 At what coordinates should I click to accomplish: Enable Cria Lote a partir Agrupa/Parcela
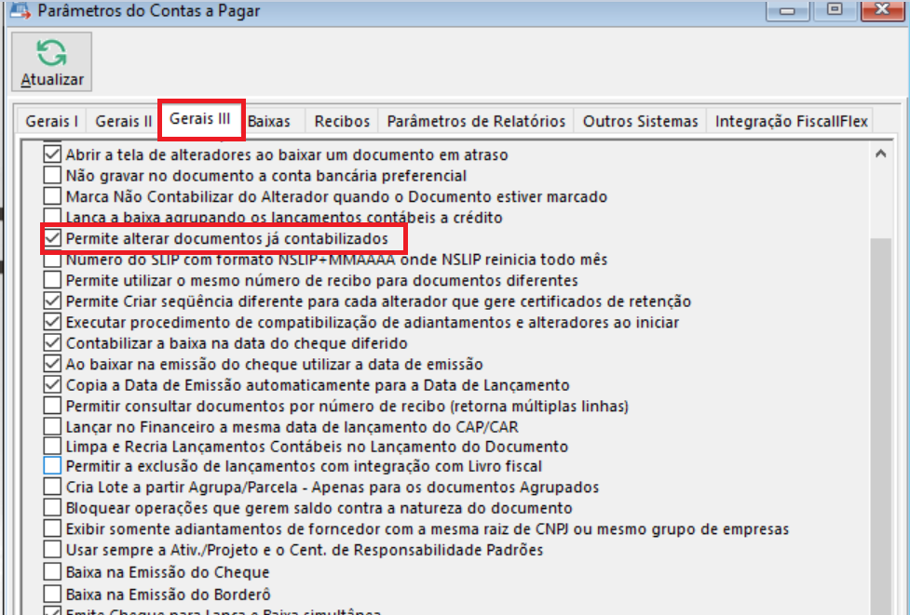tap(52, 487)
